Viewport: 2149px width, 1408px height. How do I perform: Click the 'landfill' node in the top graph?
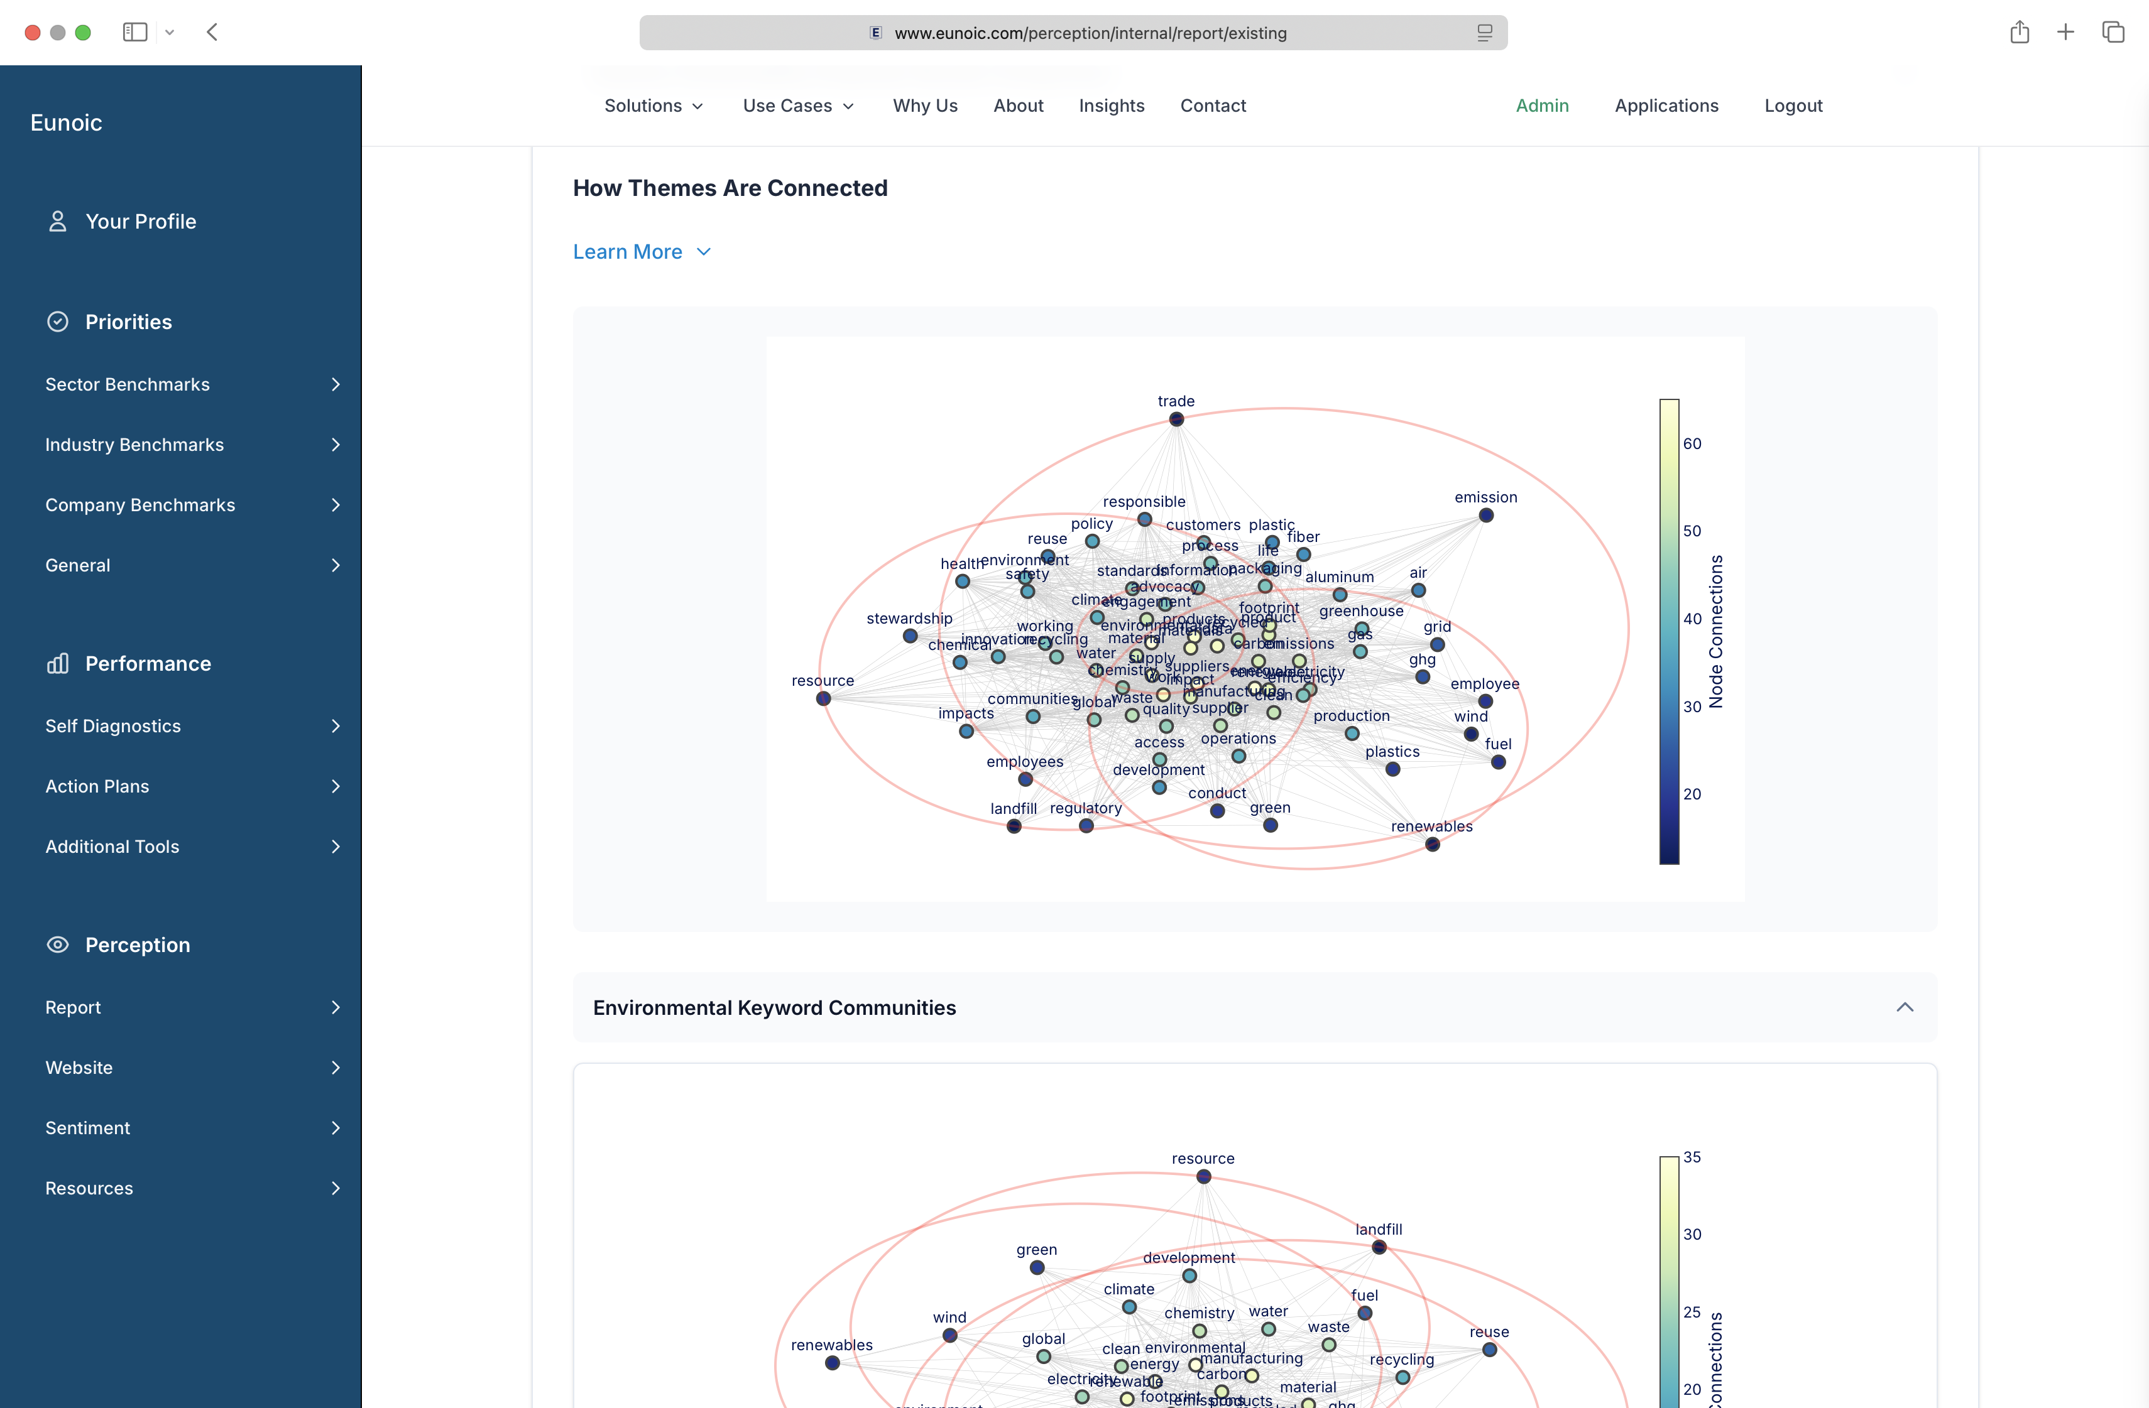1014,826
